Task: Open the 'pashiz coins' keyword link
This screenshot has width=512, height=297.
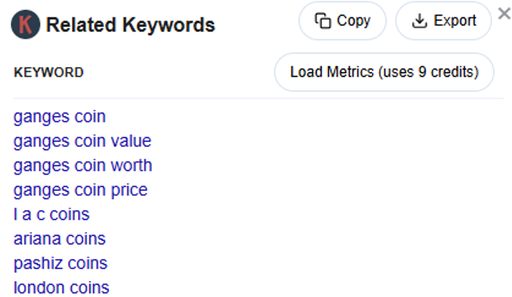Action: point(61,263)
